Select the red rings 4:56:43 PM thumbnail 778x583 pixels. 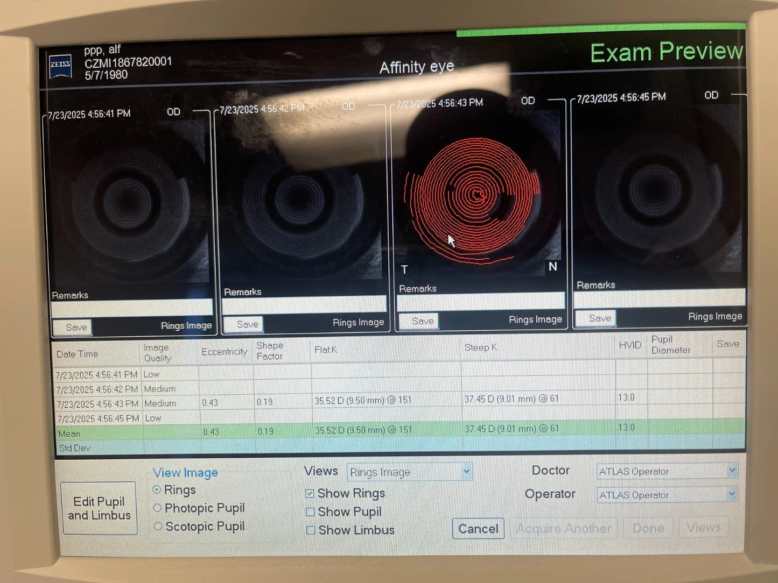click(478, 193)
